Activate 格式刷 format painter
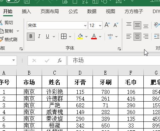The width and height of the screenshot is (160, 131). [x=8, y=39]
